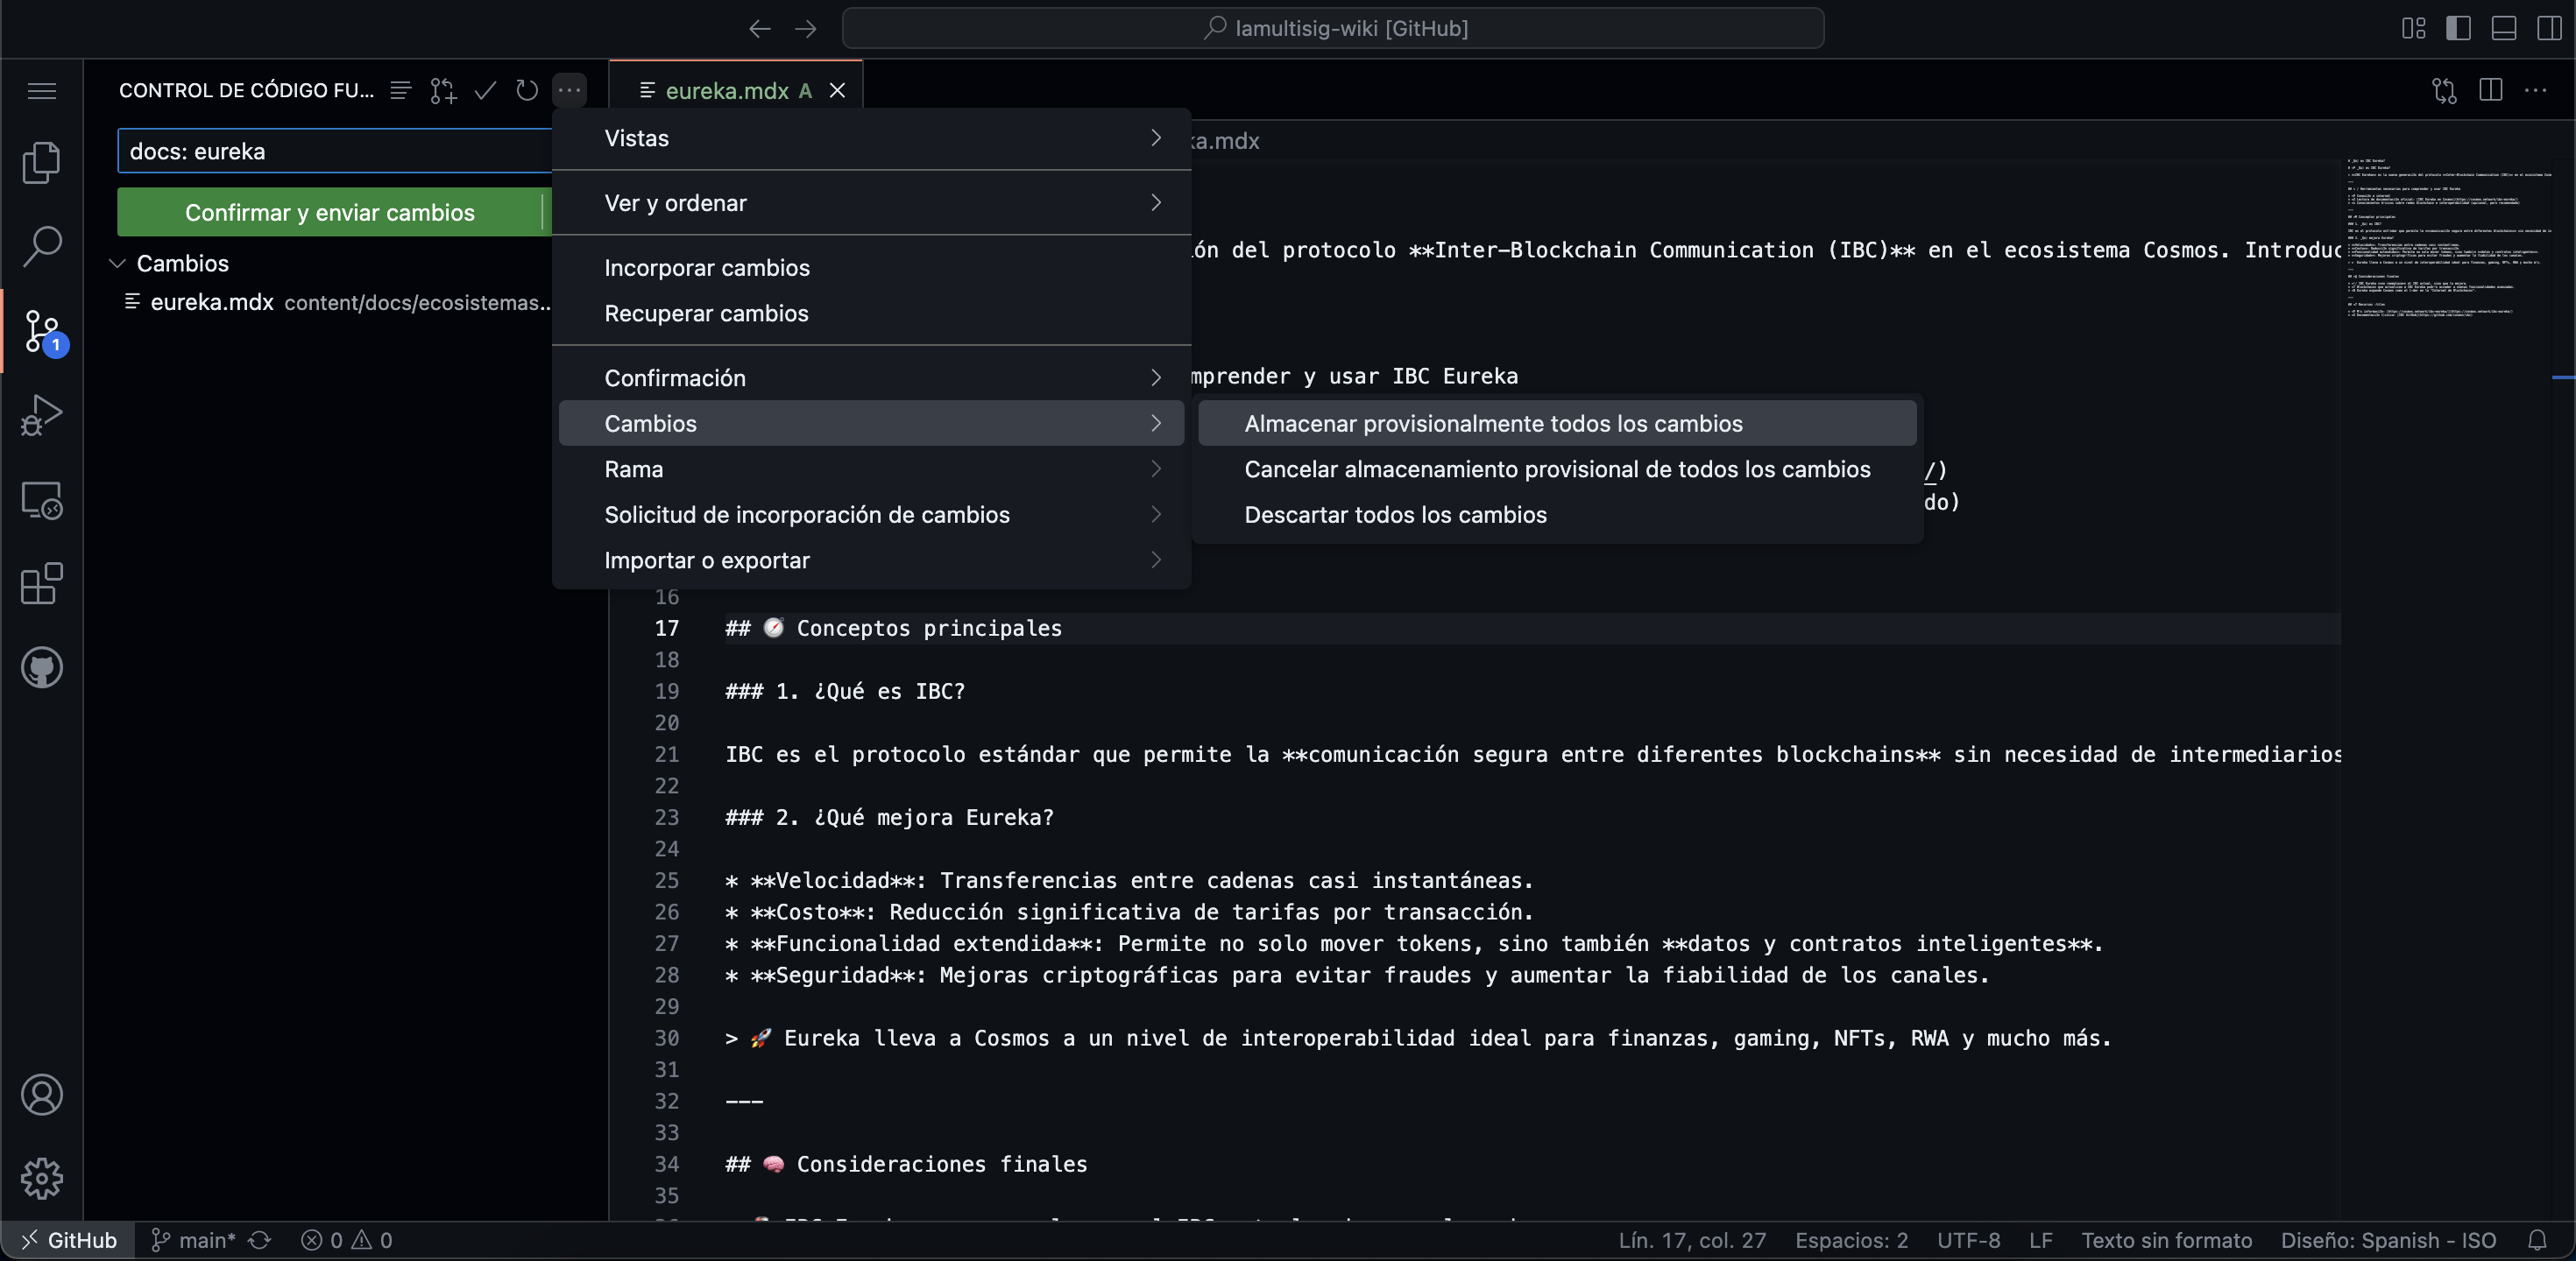This screenshot has width=2576, height=1261.
Task: Click Espacios: 2 indentation setting
Action: click(x=1851, y=1240)
